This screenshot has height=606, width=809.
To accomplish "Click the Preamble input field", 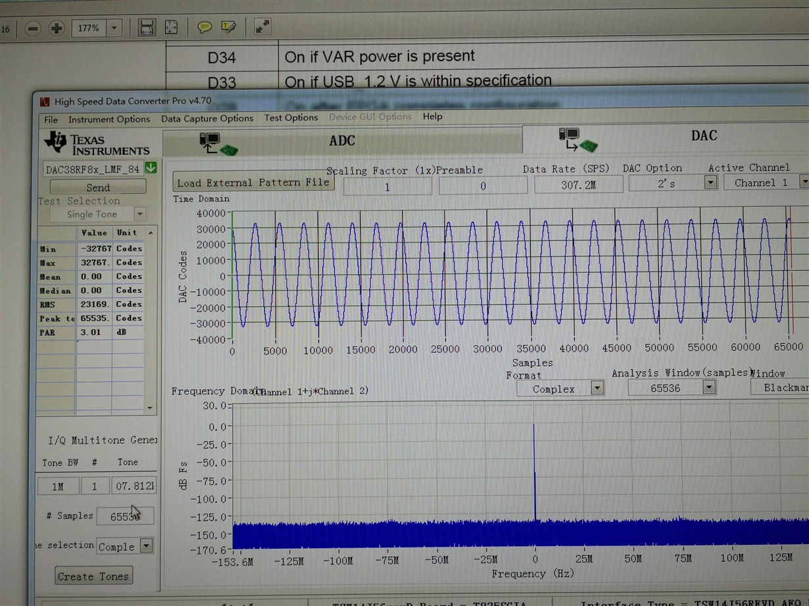I will pos(483,186).
